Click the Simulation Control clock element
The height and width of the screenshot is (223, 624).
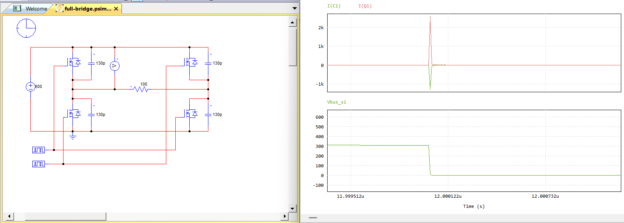26,28
